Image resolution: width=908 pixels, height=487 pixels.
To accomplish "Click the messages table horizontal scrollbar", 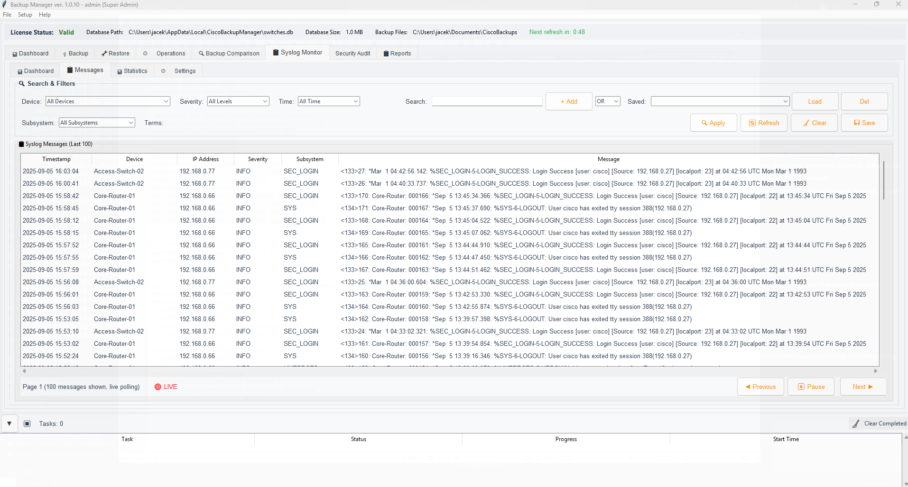I will click(x=450, y=371).
